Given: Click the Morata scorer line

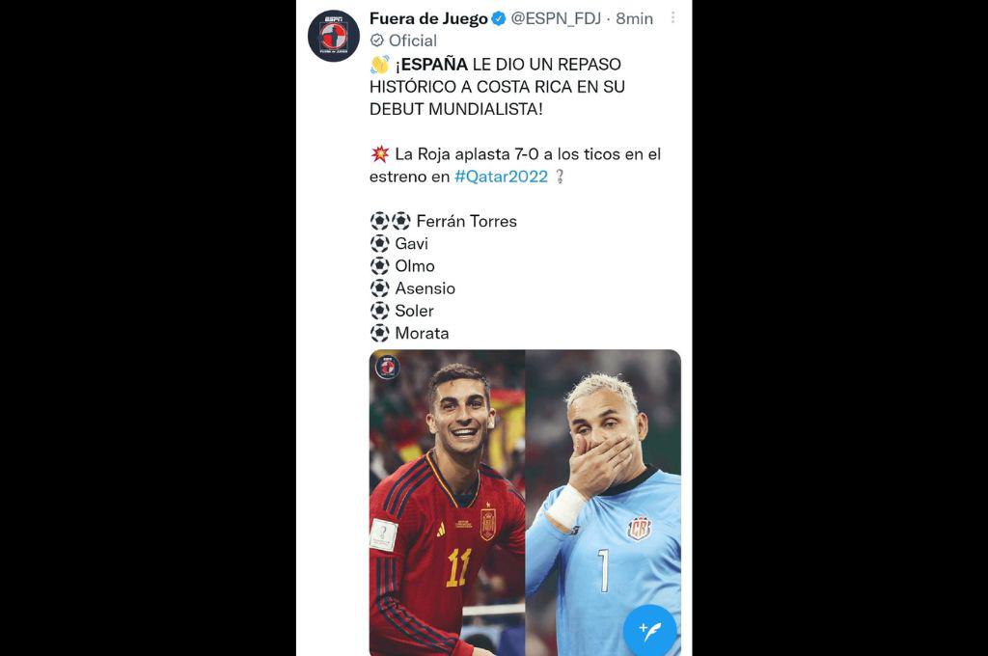Looking at the screenshot, I should click(x=409, y=333).
